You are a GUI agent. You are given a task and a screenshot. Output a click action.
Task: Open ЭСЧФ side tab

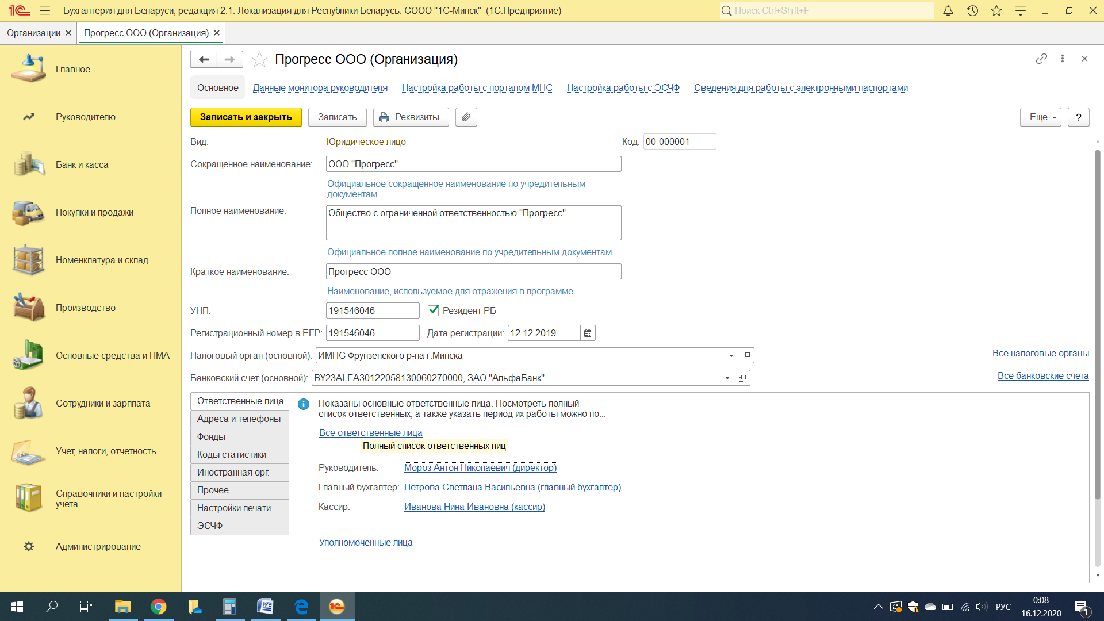(x=239, y=526)
